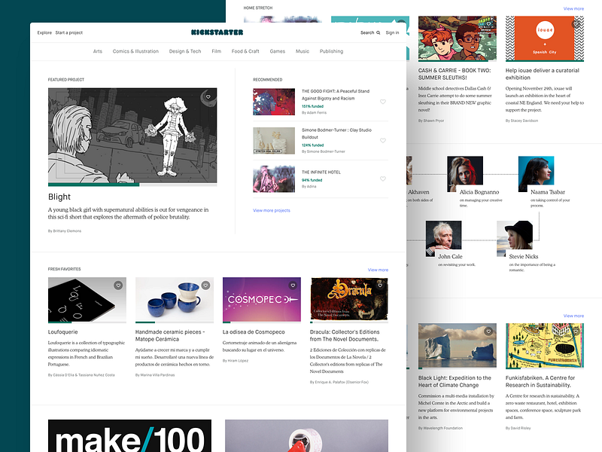Click View more above Black Light card in back window
602x452 pixels.
[573, 316]
